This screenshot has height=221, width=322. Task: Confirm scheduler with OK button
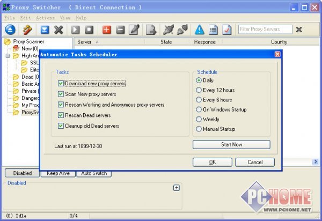213,162
